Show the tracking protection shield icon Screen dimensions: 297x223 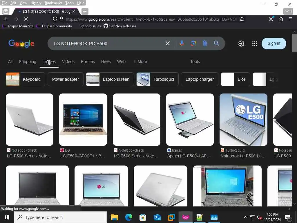pyautogui.click(x=55, y=19)
